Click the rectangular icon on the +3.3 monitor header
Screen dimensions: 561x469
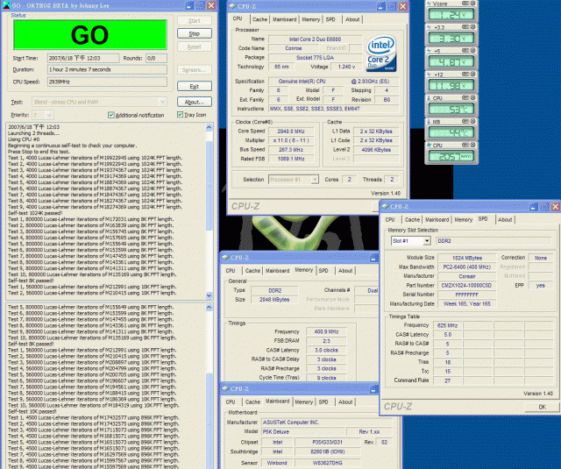(465, 27)
